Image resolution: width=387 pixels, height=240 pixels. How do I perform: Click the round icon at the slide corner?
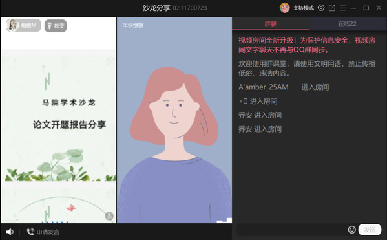coord(109,216)
